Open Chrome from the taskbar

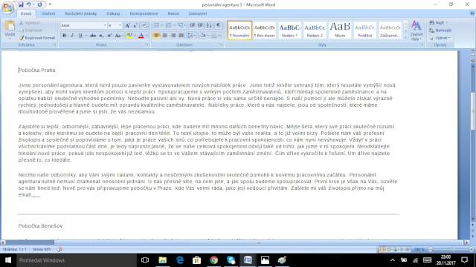(213, 260)
